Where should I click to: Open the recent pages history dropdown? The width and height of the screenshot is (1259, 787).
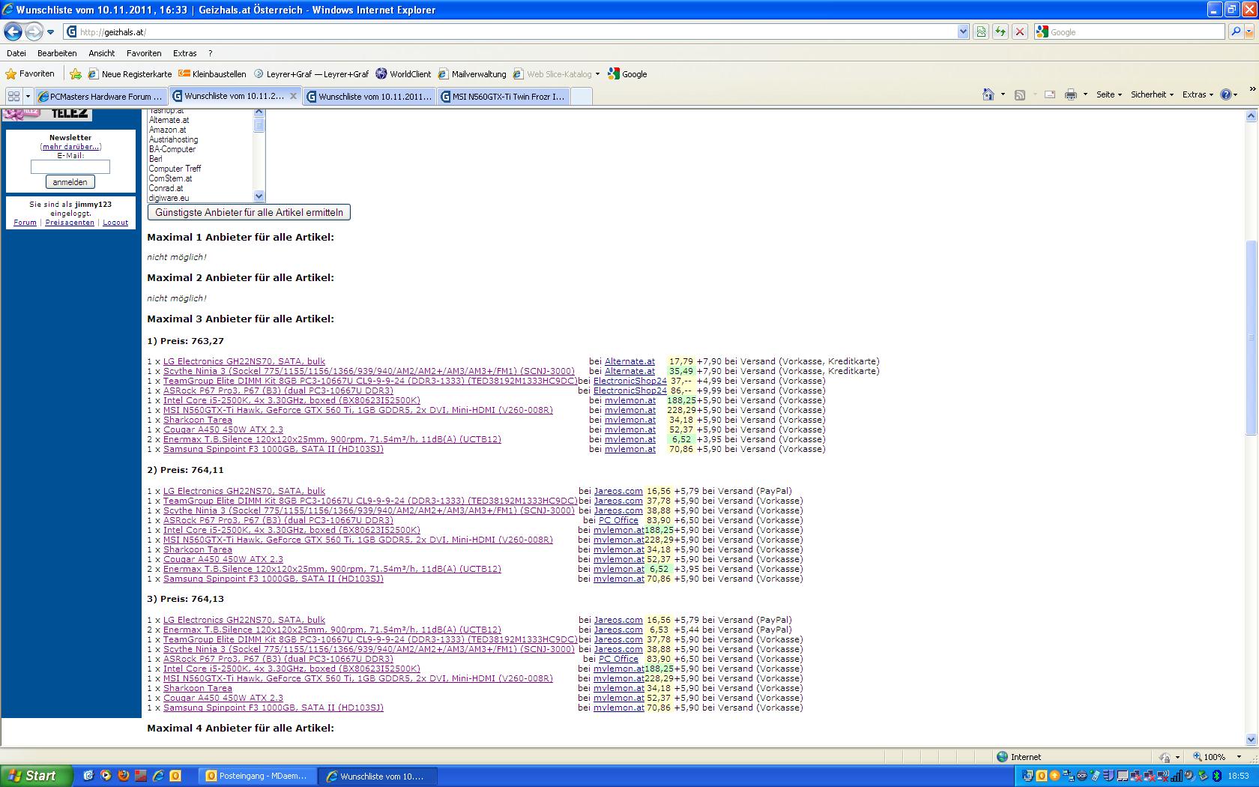[50, 32]
